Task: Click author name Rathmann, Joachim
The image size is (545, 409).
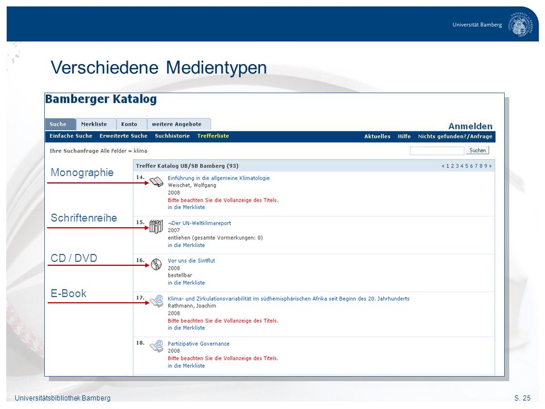Action: click(x=192, y=306)
